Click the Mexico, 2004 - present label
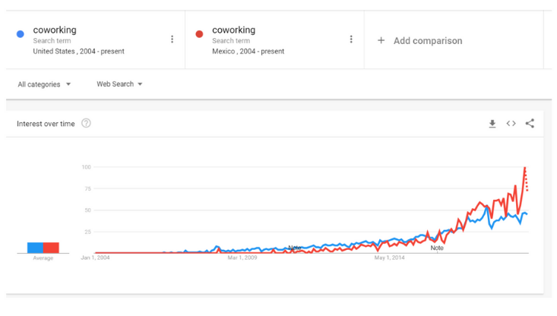This screenshot has height=316, width=557. click(x=248, y=52)
